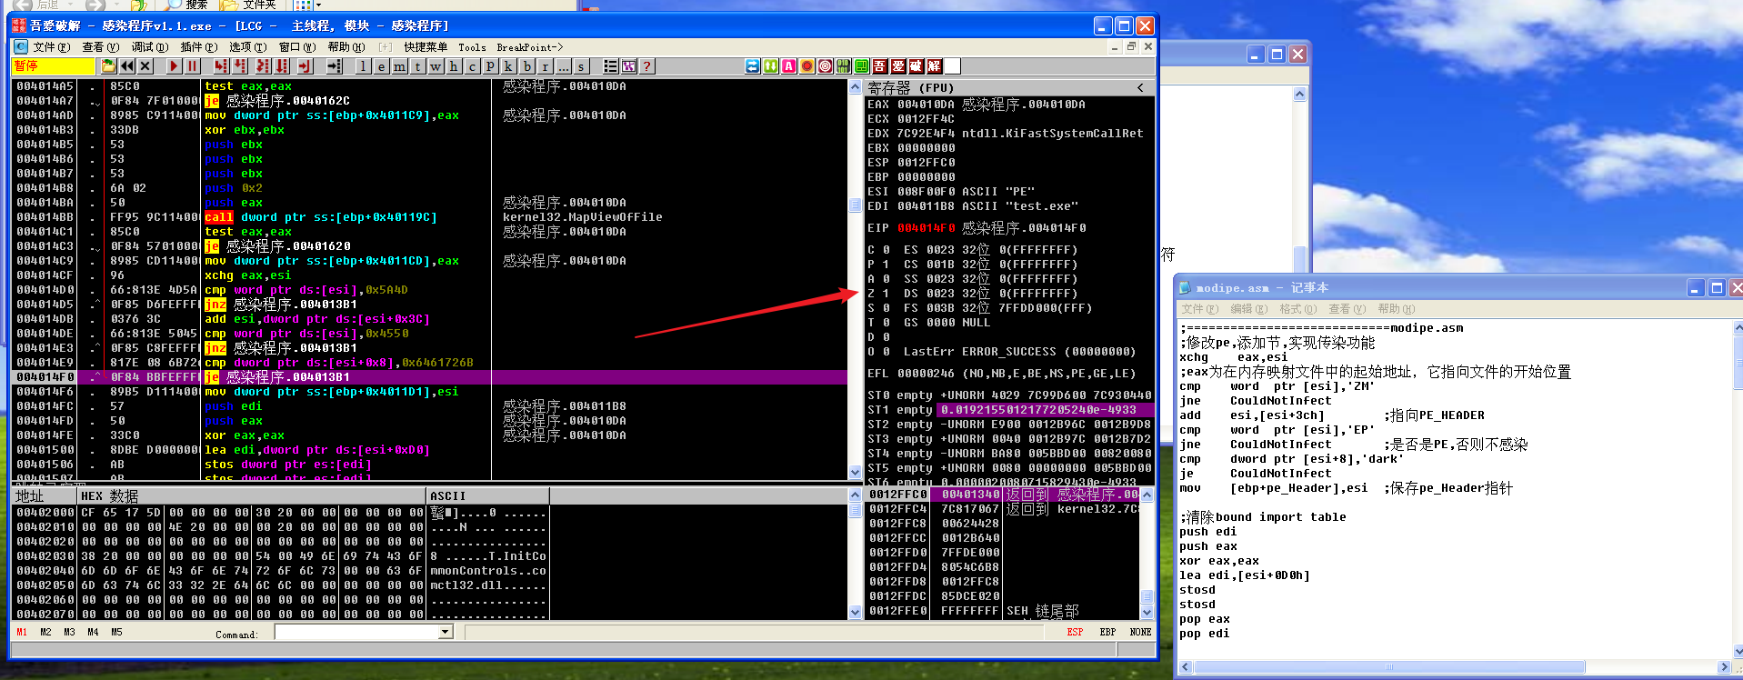Open the source window with the s button
This screenshot has height=680, width=1743.
(582, 66)
